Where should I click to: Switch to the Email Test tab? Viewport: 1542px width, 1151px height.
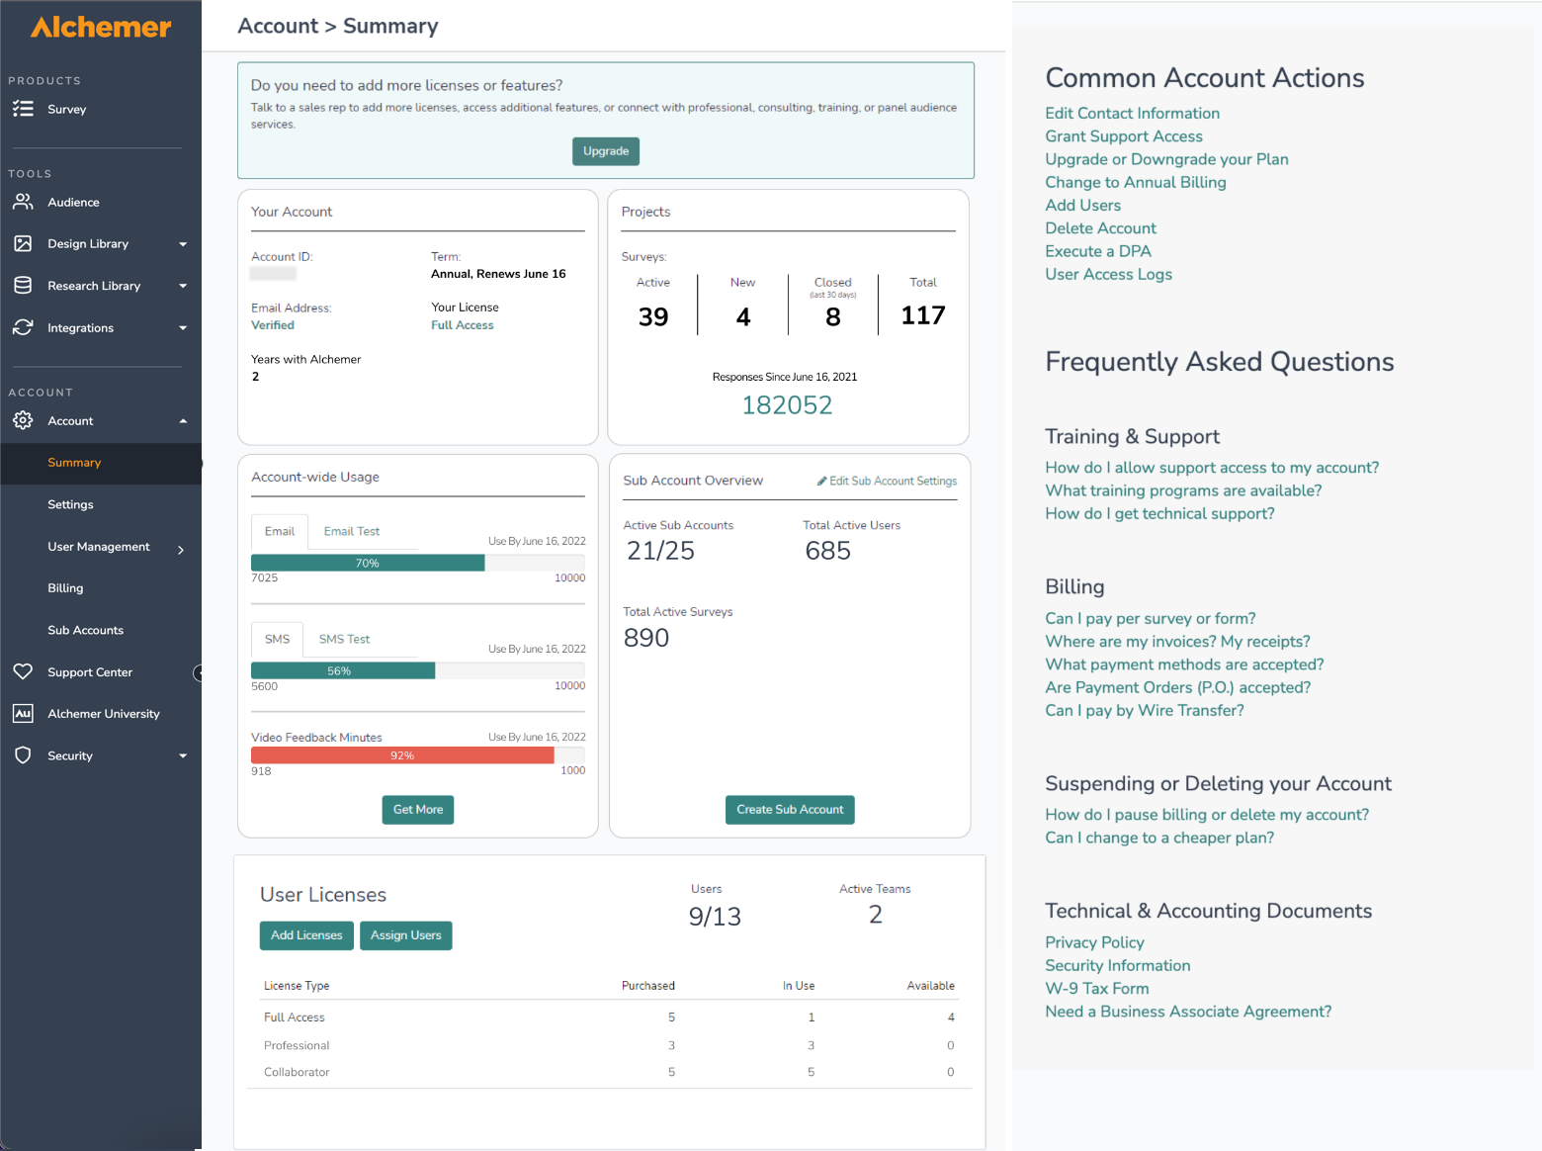[x=352, y=532]
